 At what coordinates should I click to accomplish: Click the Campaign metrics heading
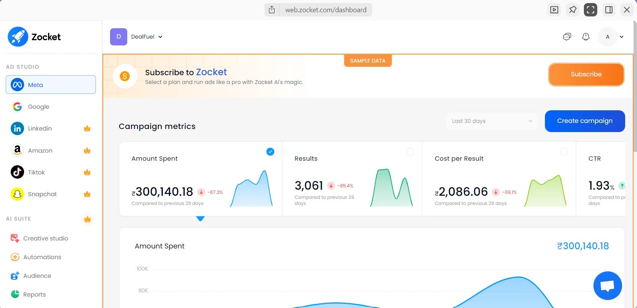point(157,126)
